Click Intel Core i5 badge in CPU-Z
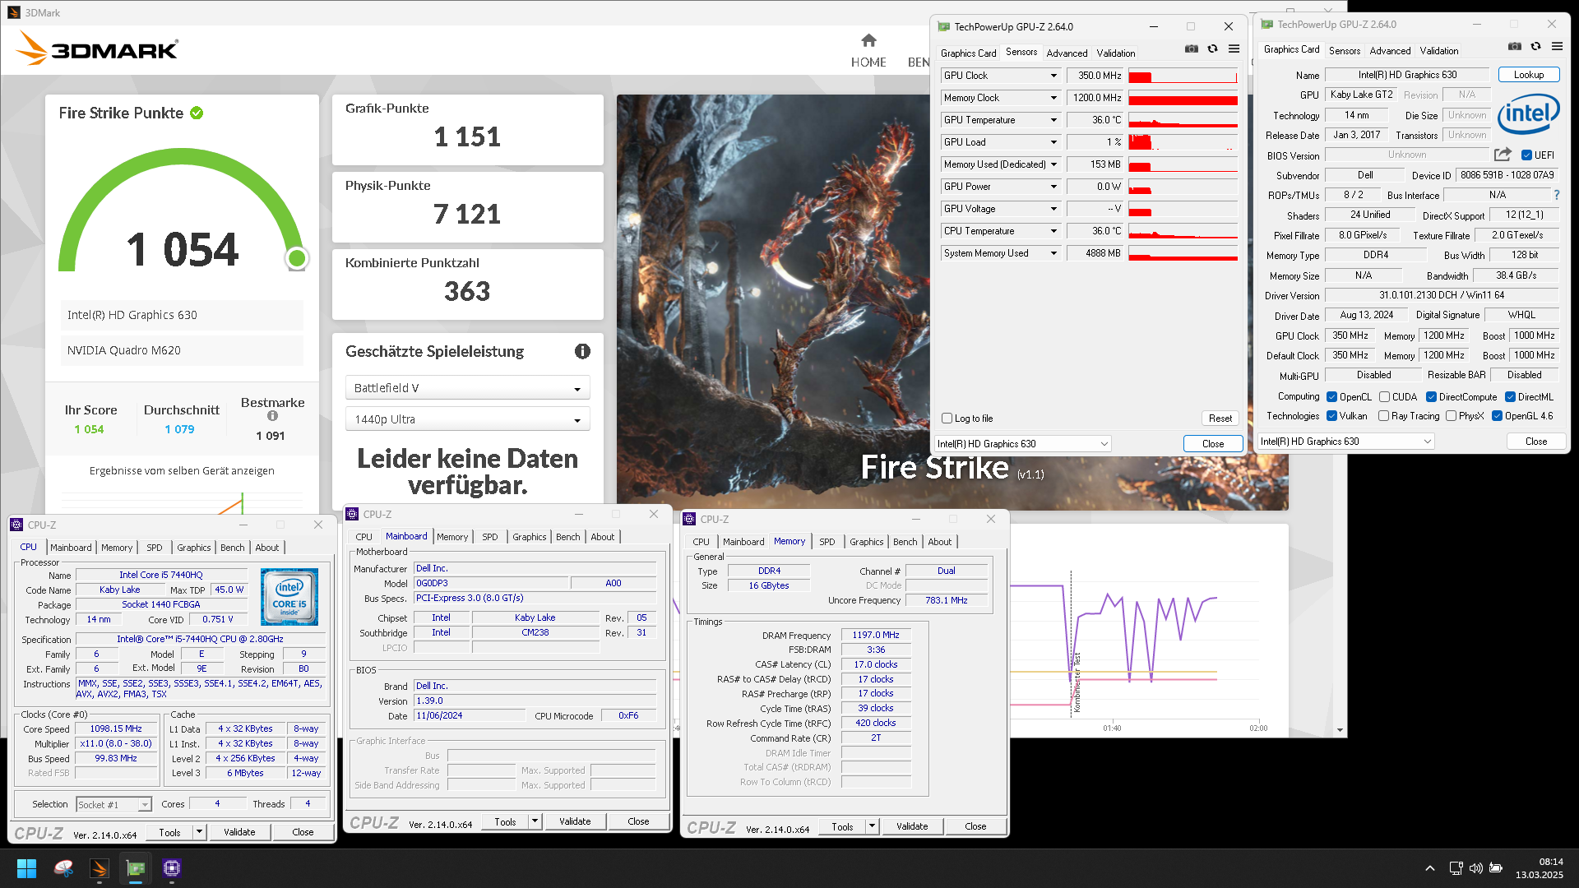 tap(289, 597)
